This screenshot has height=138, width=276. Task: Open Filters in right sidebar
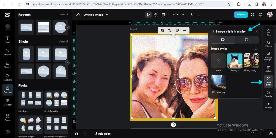click(269, 32)
